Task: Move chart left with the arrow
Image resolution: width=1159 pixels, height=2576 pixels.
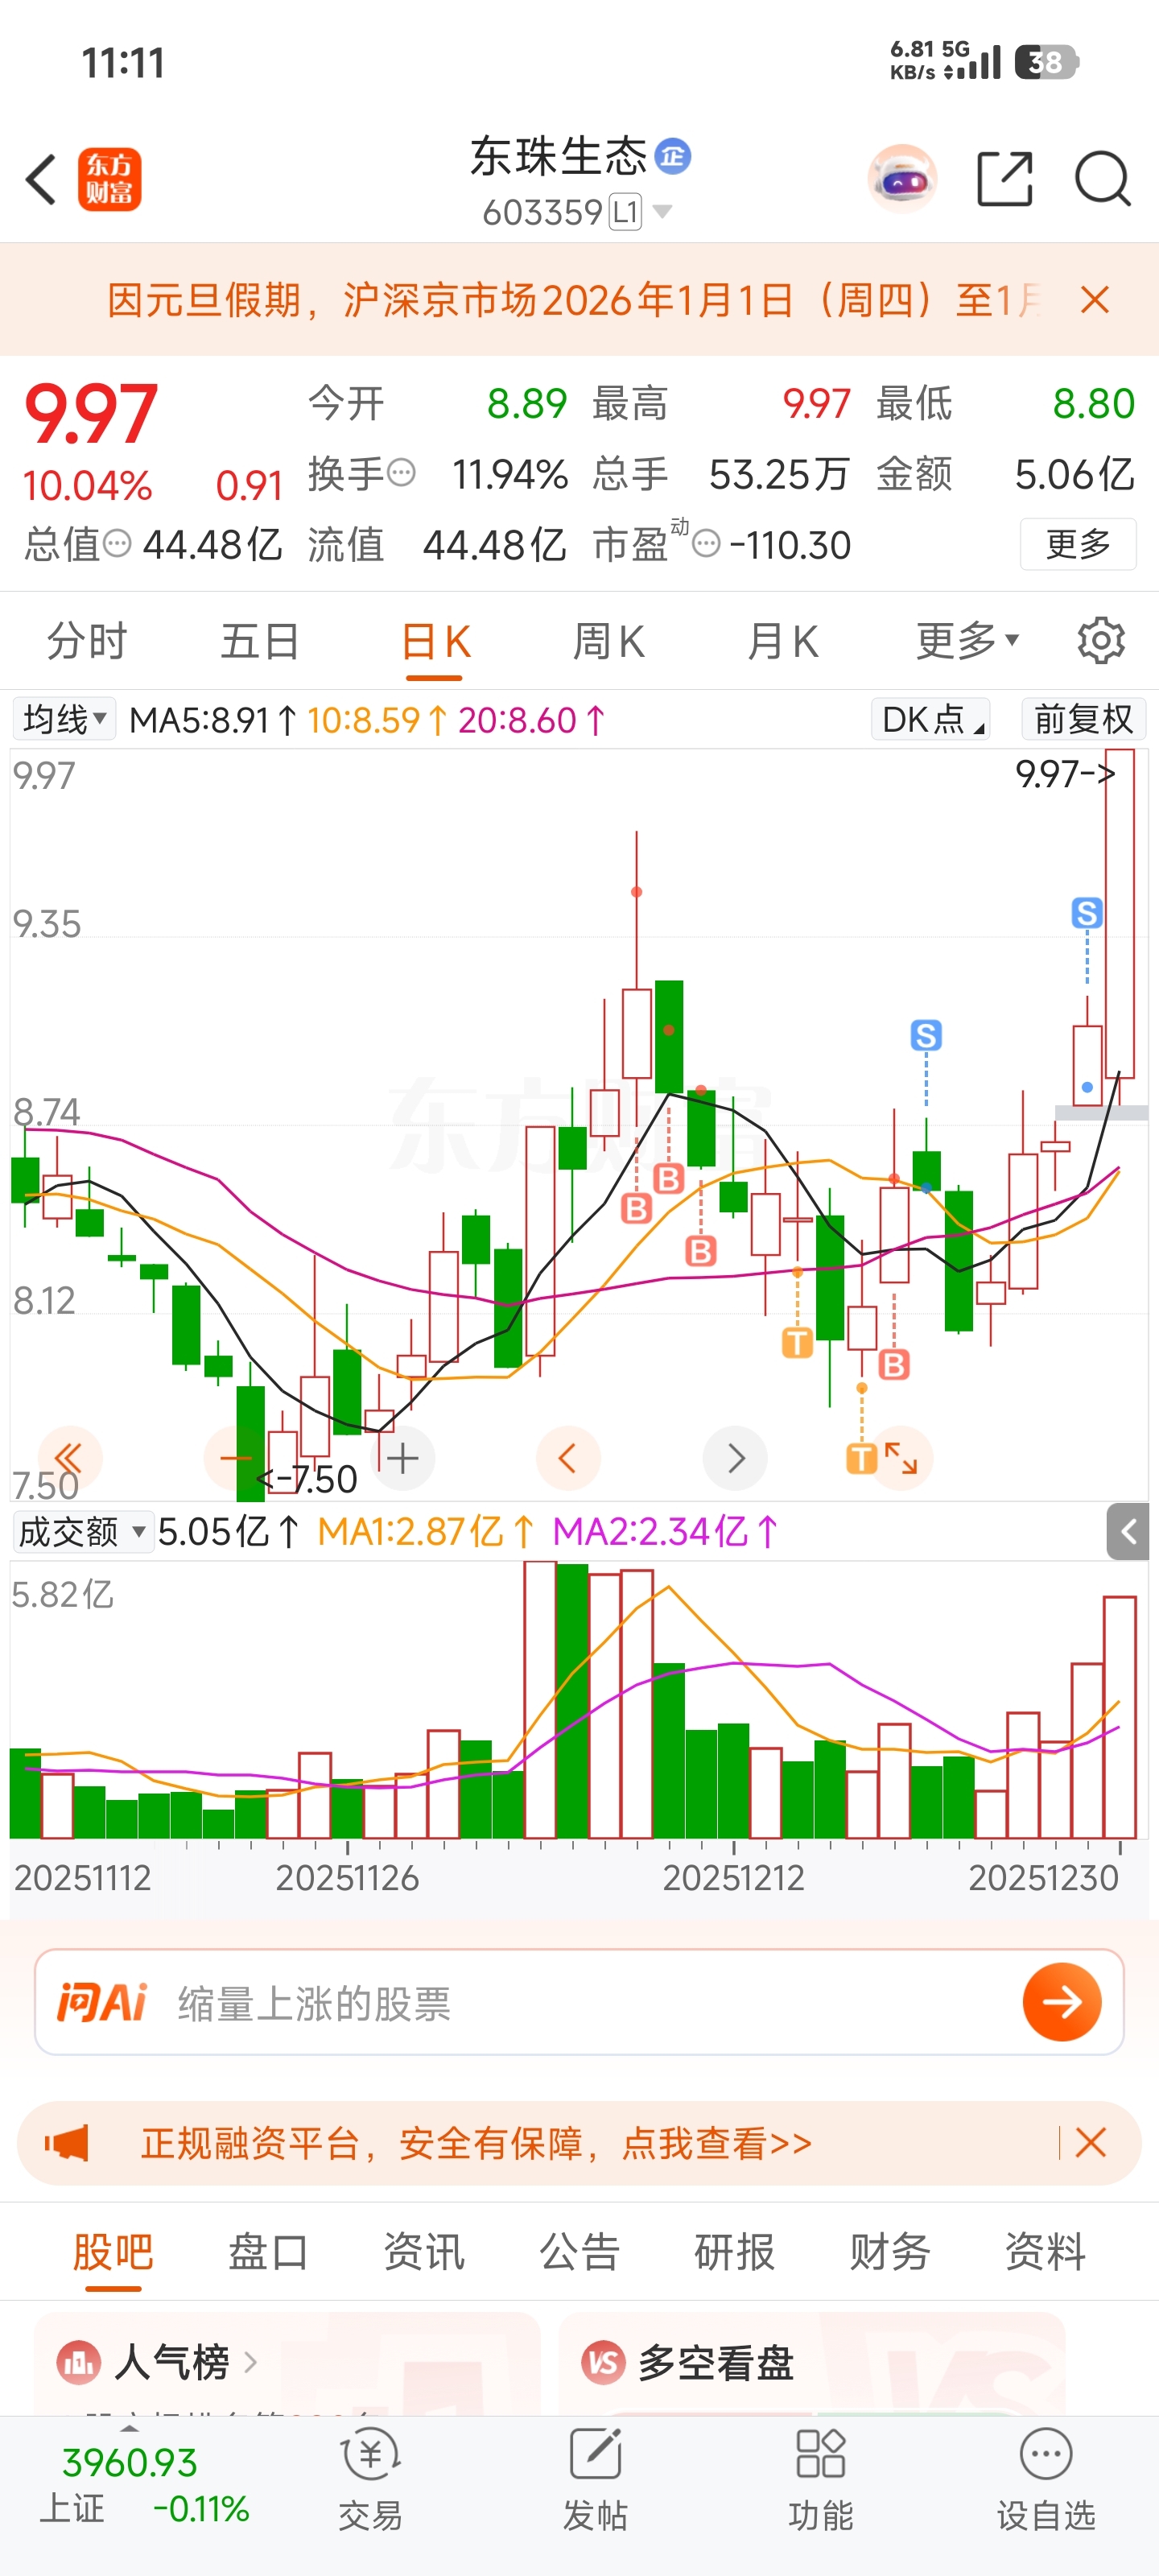Action: [568, 1458]
